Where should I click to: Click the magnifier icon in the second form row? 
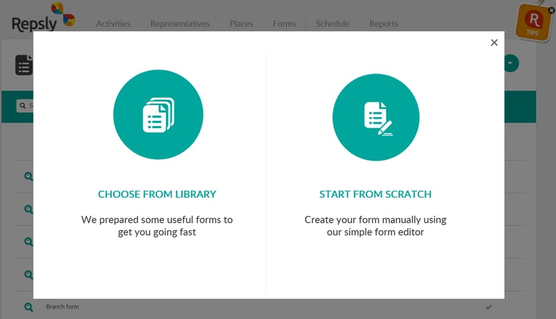pyautogui.click(x=28, y=209)
